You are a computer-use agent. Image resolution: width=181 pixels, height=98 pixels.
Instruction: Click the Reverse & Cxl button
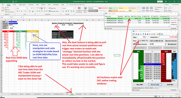coord(171,41)
